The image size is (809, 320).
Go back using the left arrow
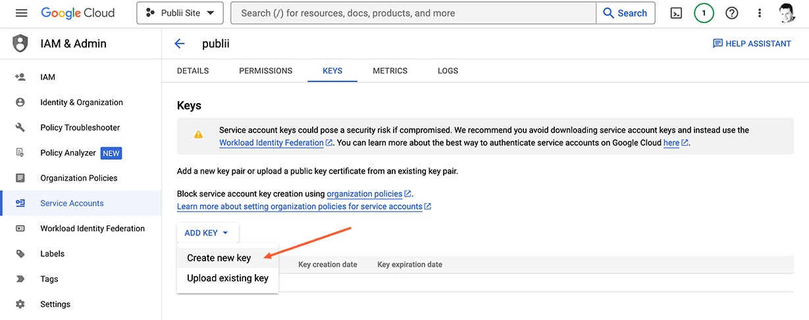[x=180, y=44]
